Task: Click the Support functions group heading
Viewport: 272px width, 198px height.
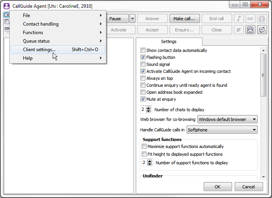Action: (162, 139)
